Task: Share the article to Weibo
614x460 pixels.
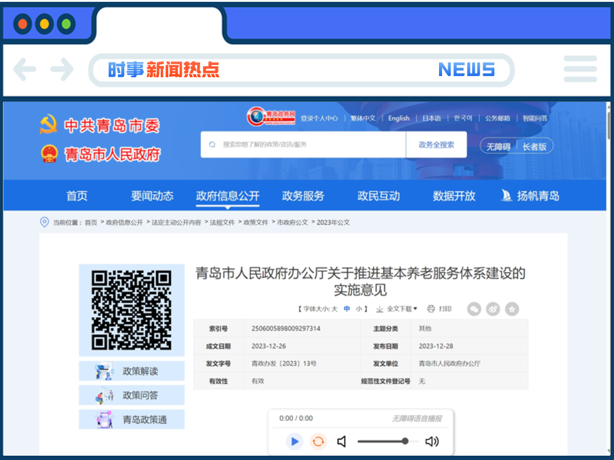Action: pyautogui.click(x=493, y=309)
